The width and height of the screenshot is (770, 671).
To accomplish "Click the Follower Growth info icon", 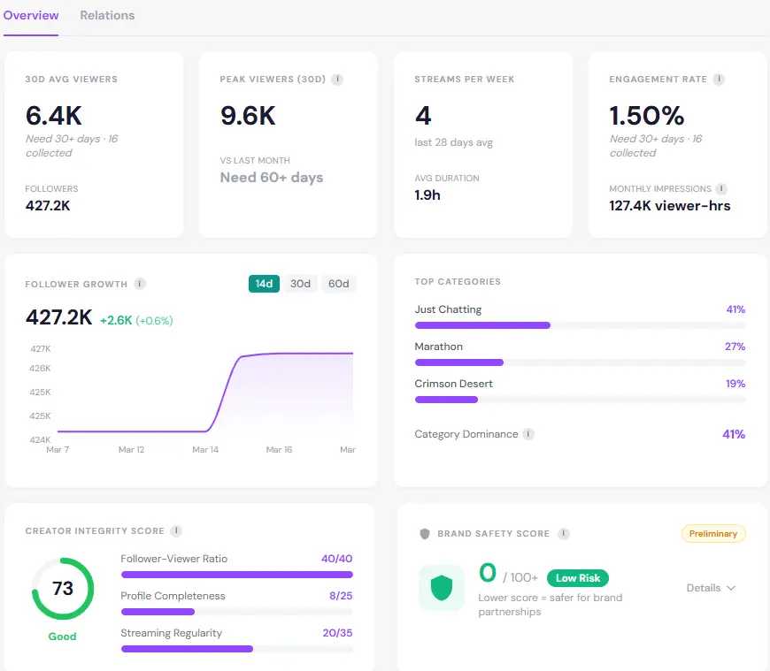I will click(139, 284).
